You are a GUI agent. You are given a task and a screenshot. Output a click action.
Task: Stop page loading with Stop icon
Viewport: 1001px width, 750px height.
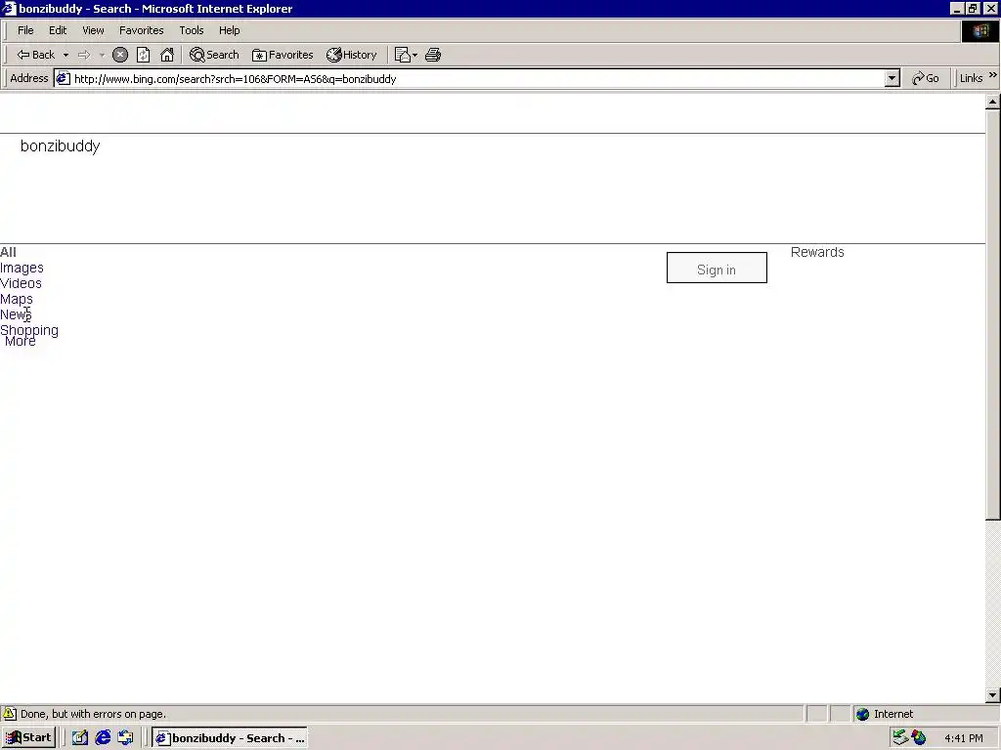120,55
